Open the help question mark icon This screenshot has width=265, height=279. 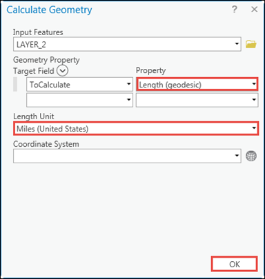pos(235,10)
